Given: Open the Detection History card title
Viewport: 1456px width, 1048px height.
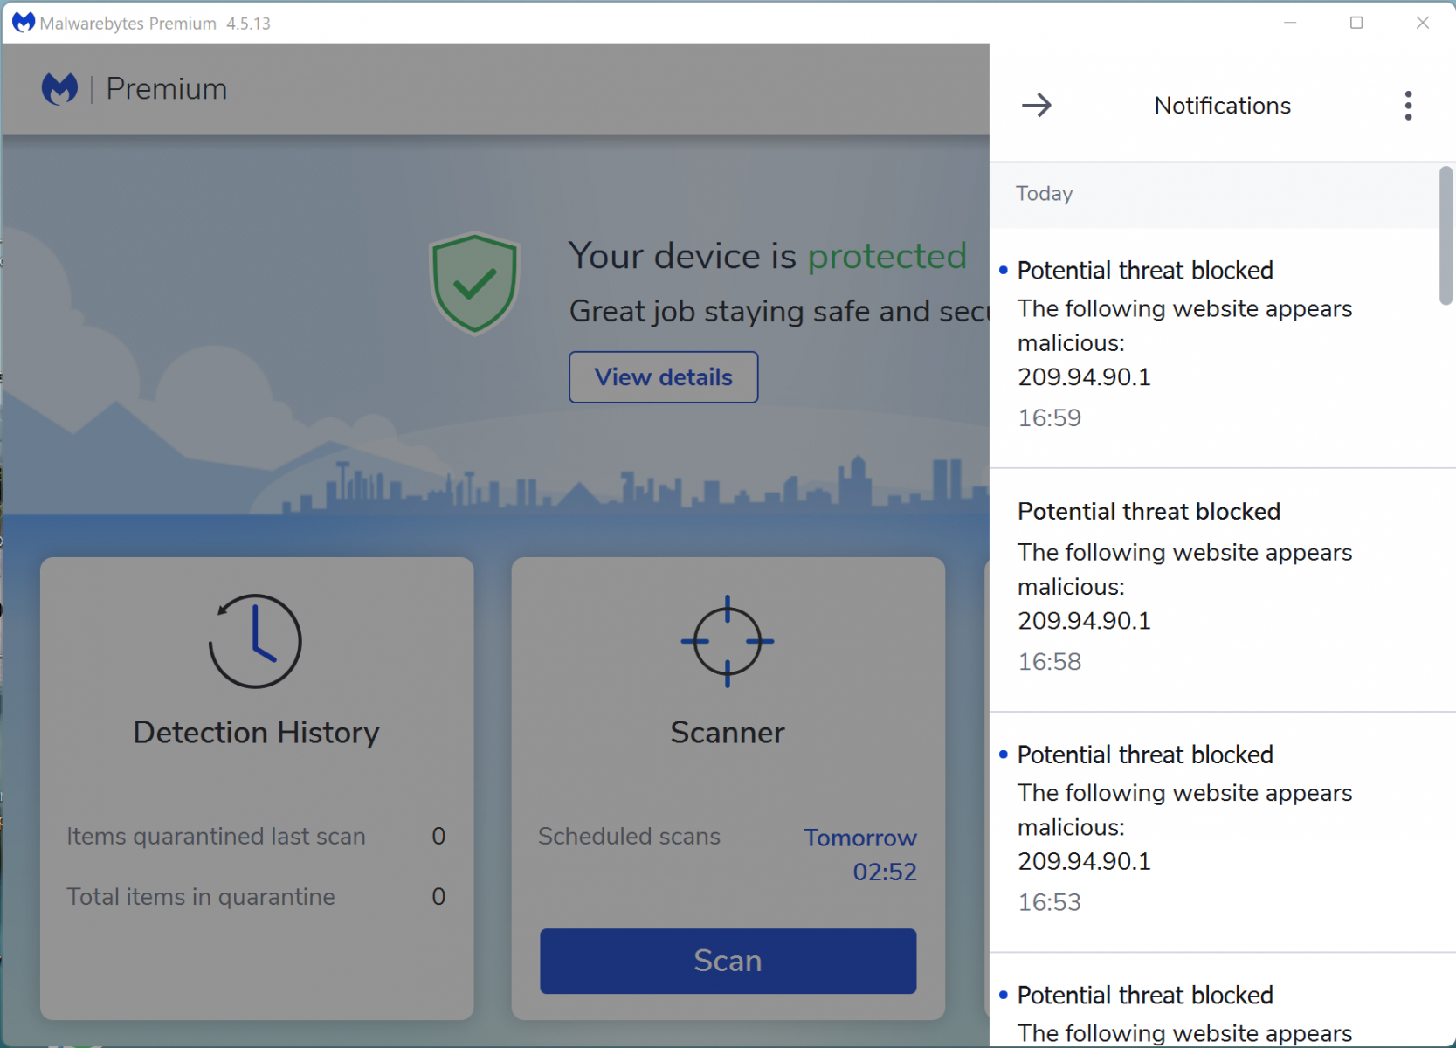Looking at the screenshot, I should coord(256,732).
